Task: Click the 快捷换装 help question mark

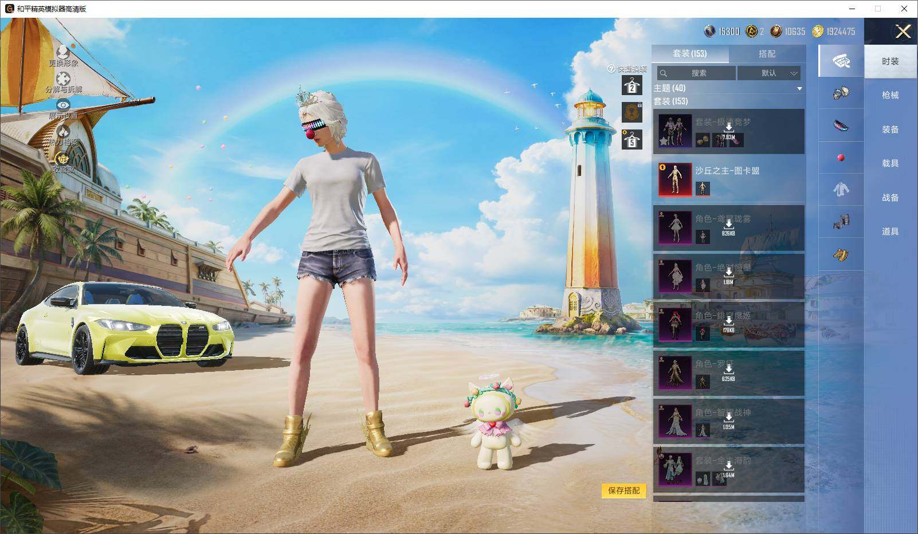Action: point(611,69)
